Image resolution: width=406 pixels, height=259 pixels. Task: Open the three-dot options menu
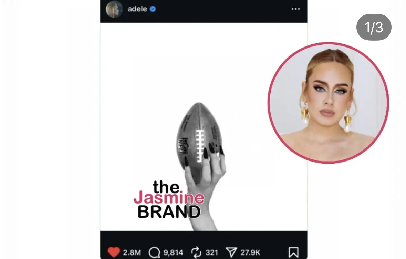click(296, 9)
